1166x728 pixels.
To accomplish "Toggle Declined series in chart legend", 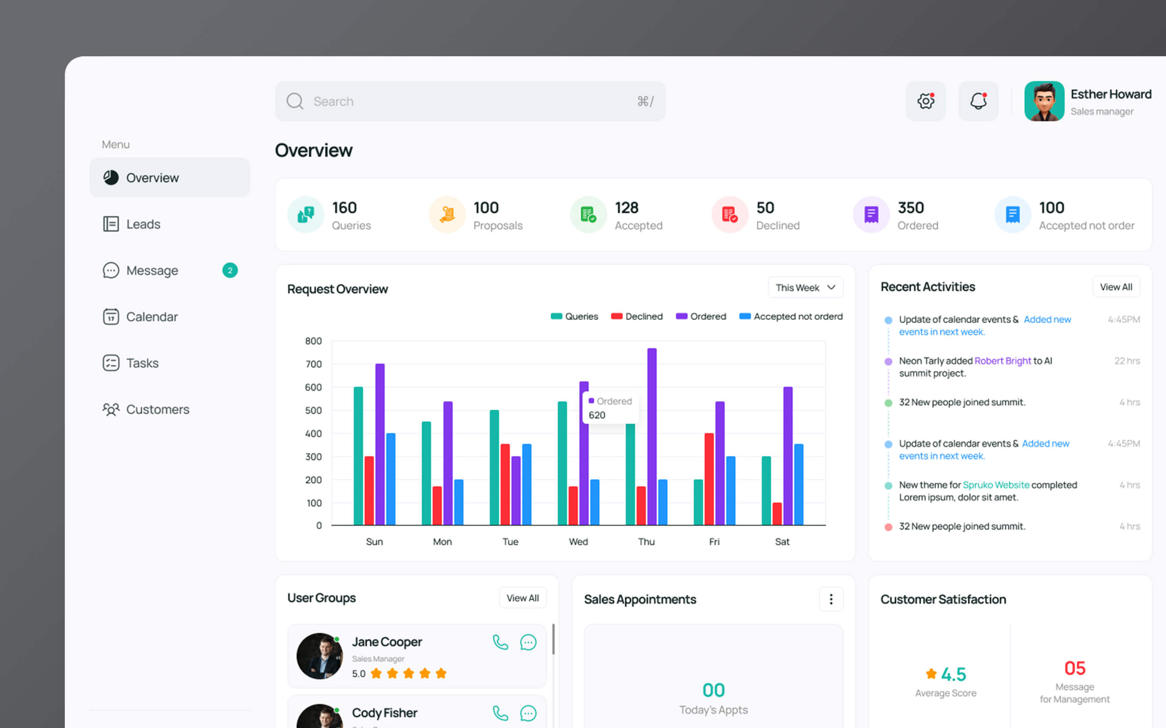I will coord(636,316).
